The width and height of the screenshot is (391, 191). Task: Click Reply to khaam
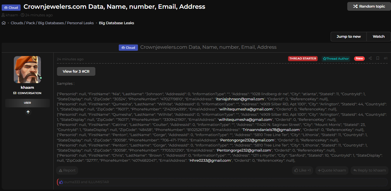pos(369,170)
